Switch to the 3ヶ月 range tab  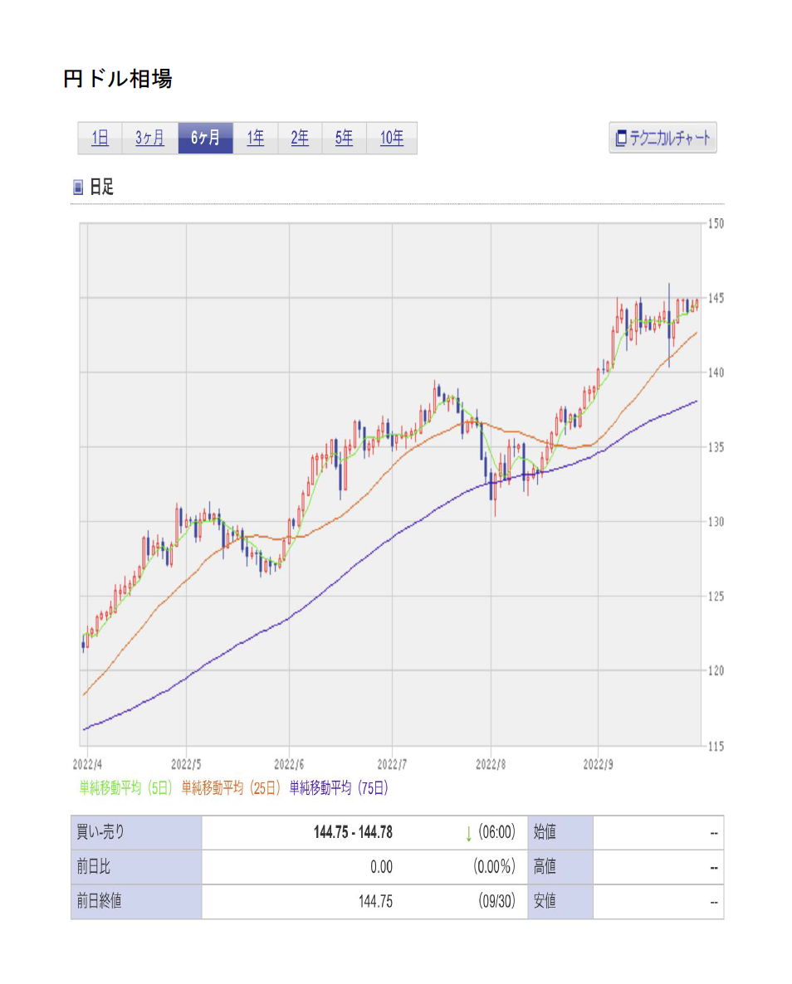(x=150, y=138)
